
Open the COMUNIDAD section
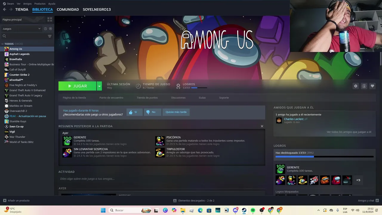[x=68, y=10]
